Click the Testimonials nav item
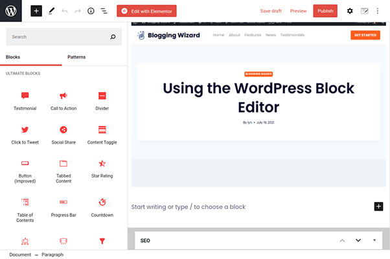The width and height of the screenshot is (390, 259). tap(292, 35)
